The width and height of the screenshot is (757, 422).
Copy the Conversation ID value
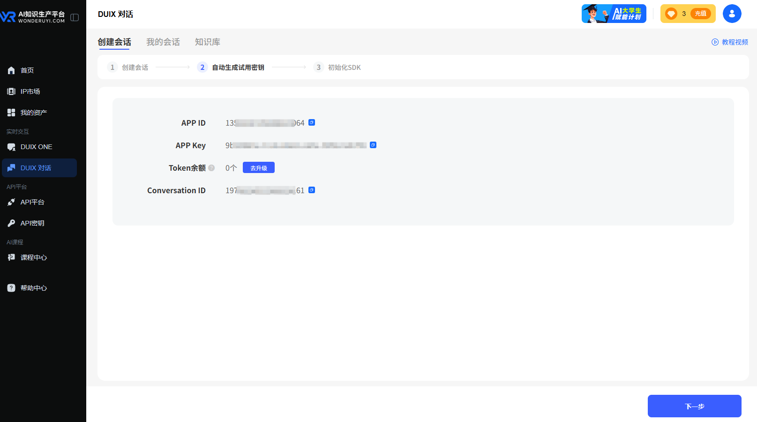click(x=312, y=190)
